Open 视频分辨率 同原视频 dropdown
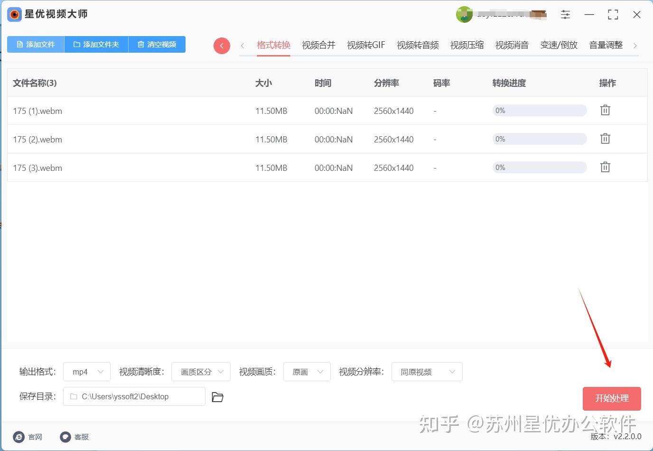The width and height of the screenshot is (653, 451). [x=427, y=372]
